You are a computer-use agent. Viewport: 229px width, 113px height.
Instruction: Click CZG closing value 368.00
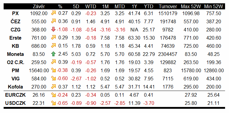[x=39, y=30]
